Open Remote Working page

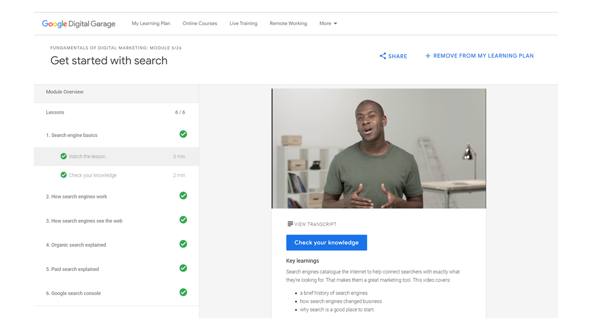click(288, 24)
